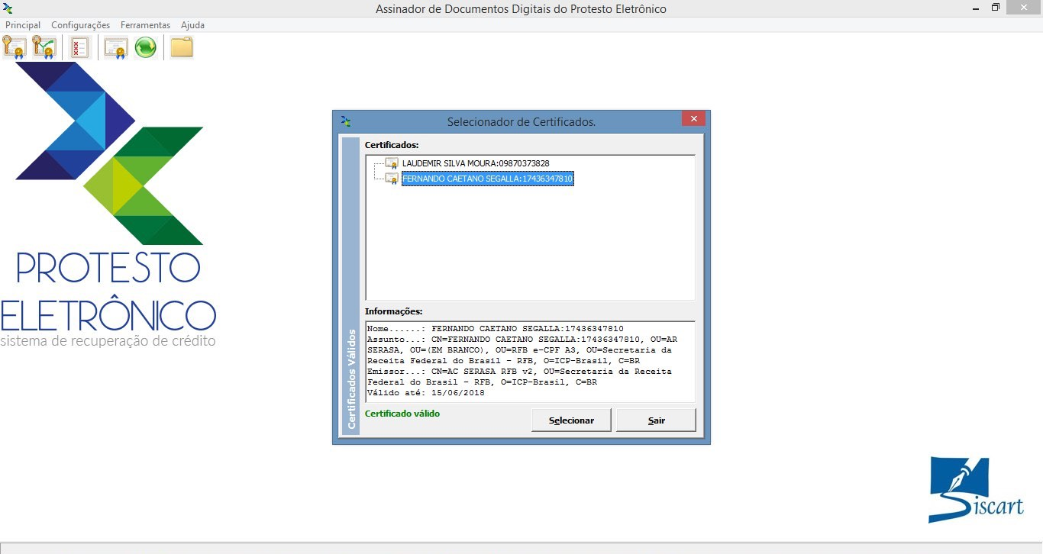Open the red X checklist toolbar icon

tap(80, 47)
